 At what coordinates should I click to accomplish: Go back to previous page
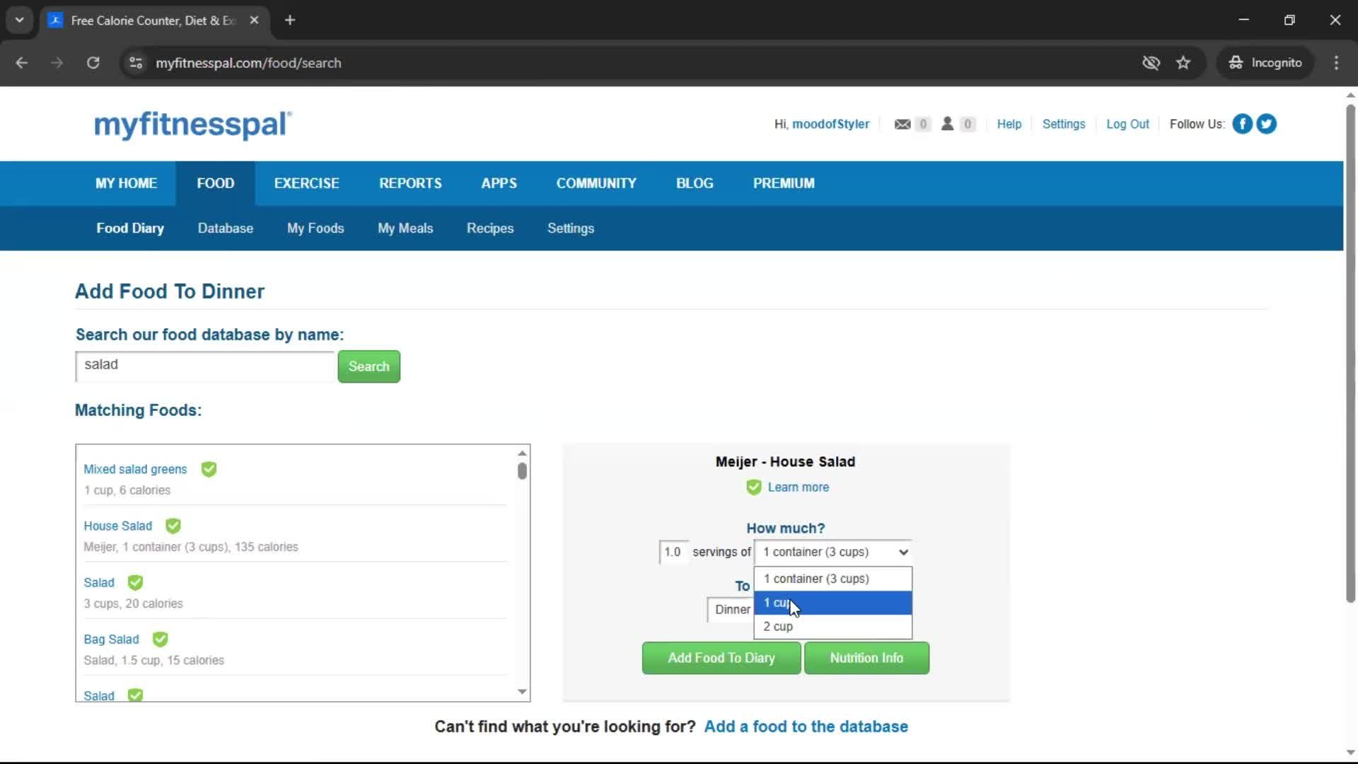(x=22, y=63)
